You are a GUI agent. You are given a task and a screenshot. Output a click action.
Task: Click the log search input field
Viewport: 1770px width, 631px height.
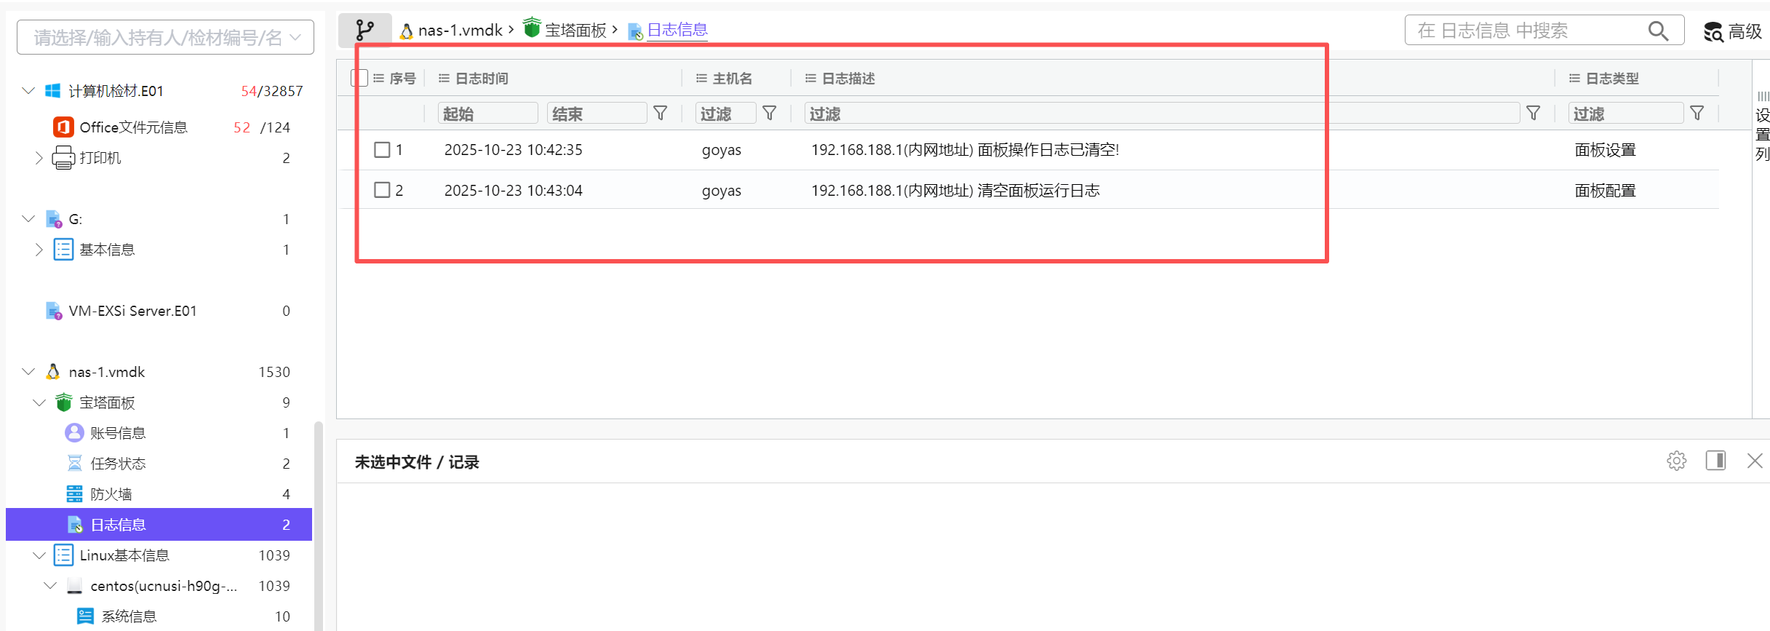(x=1528, y=31)
